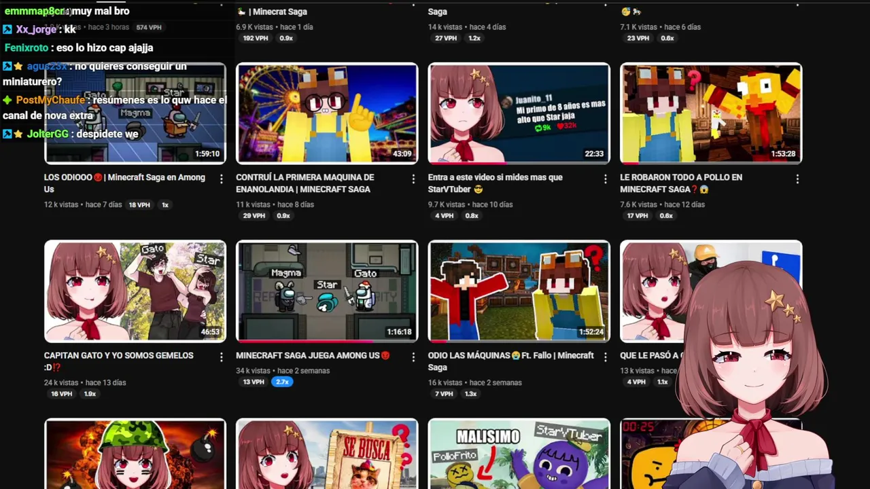Click "12 k vistas • hace 7 días" text
This screenshot has height=489, width=870.
point(83,204)
